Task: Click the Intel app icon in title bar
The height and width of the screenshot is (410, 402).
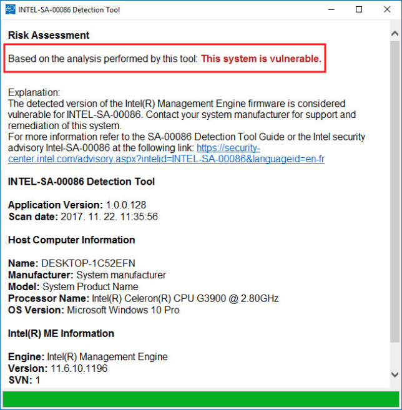Action: (x=10, y=10)
